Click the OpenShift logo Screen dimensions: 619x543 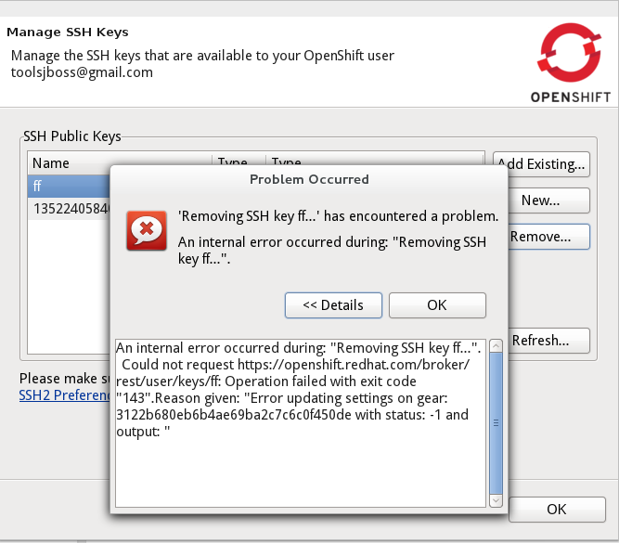[571, 63]
